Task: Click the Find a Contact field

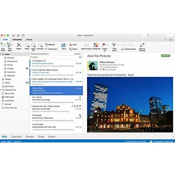Action: click(x=129, y=45)
